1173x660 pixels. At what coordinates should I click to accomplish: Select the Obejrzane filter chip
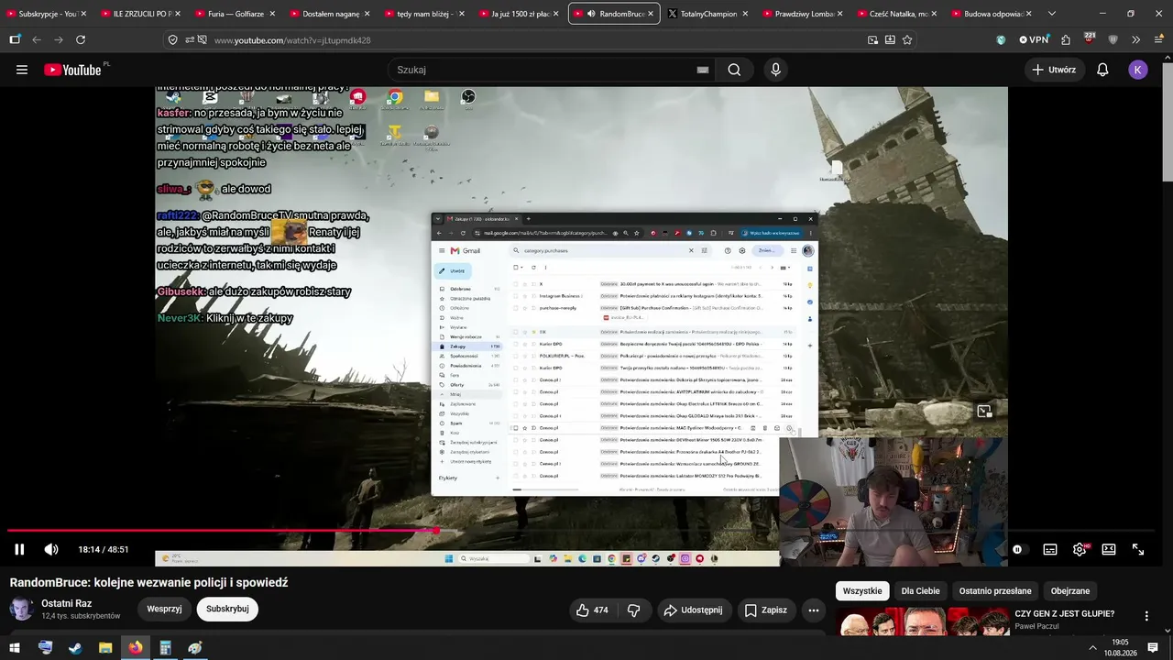click(1070, 591)
